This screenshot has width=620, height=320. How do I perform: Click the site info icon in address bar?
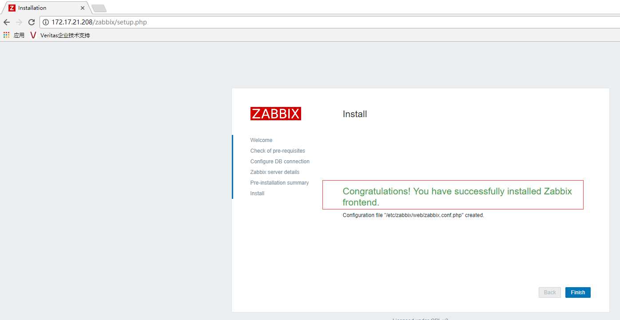pos(46,22)
